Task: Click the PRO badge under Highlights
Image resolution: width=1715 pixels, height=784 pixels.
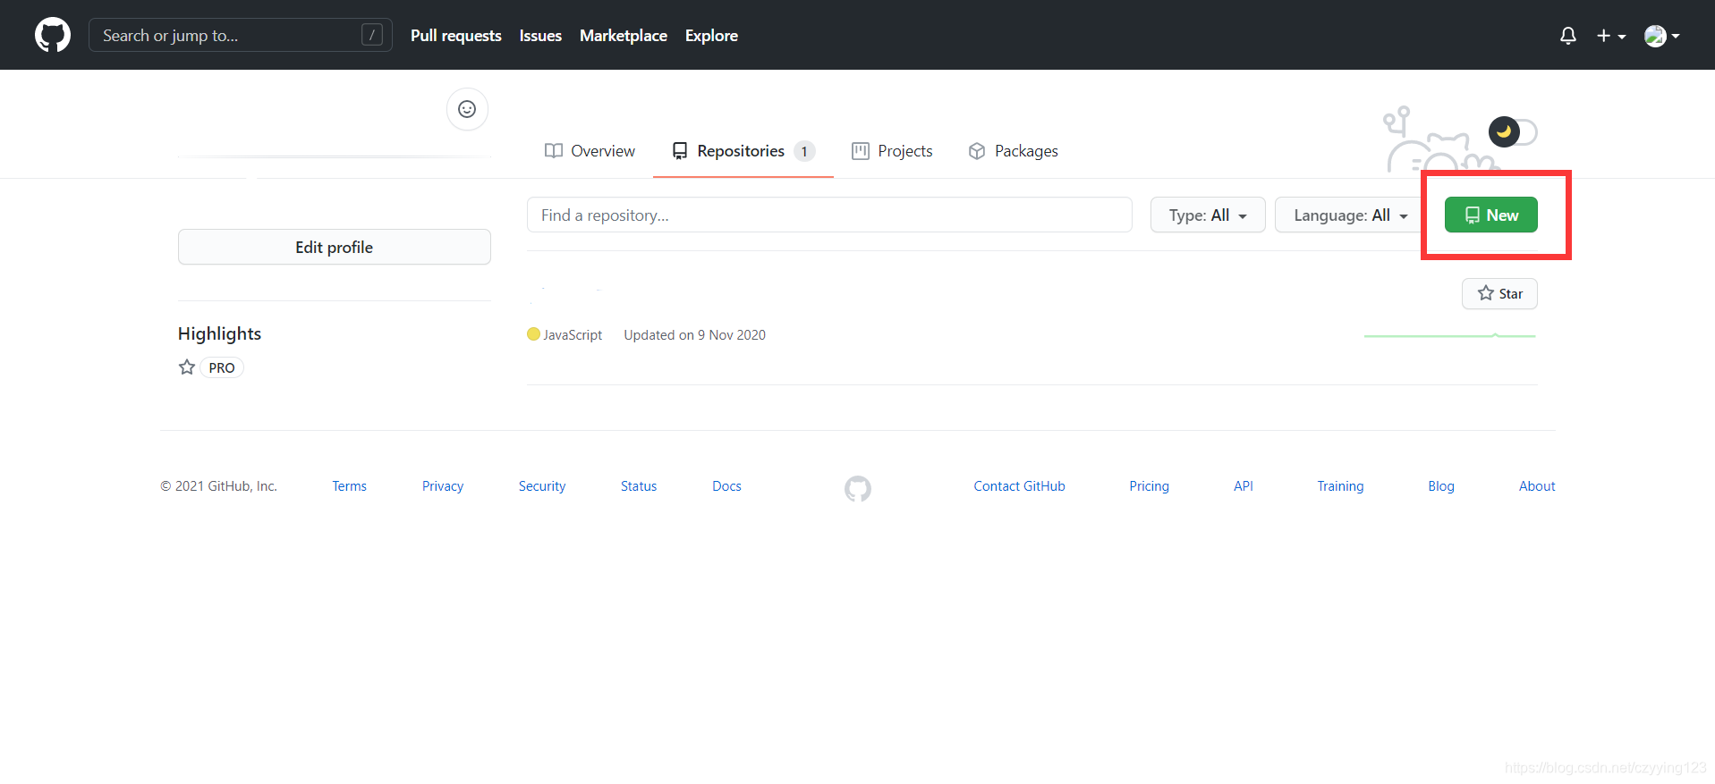Action: (222, 367)
